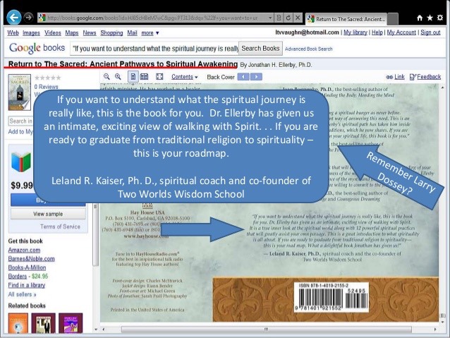Click the browser home icon

[420, 18]
